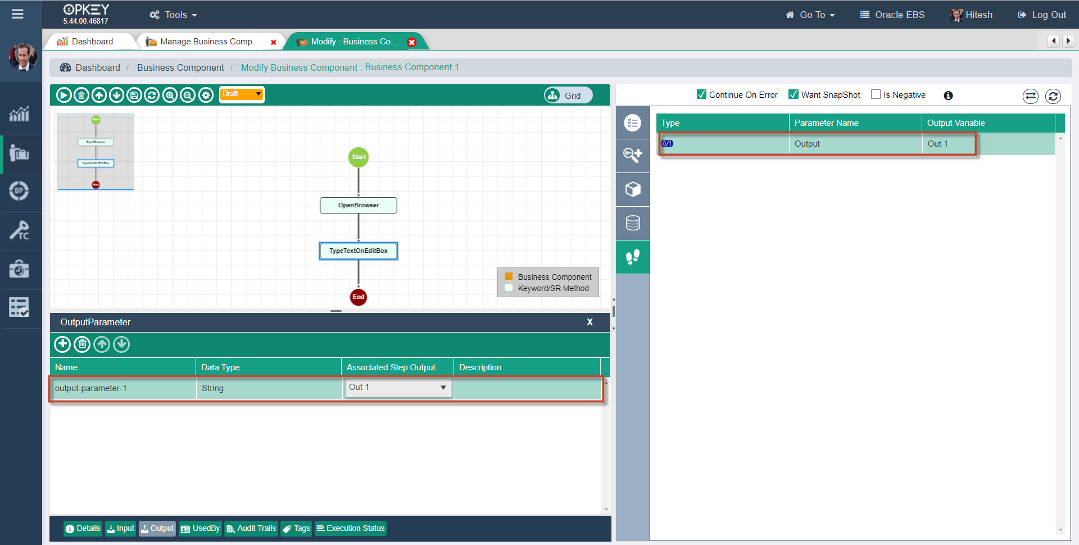Open the database icon in side panel

coord(633,224)
